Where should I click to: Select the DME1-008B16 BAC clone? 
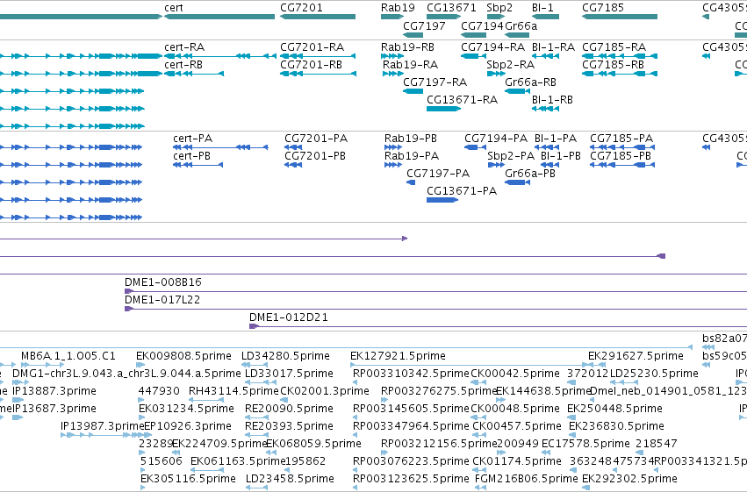(435, 291)
